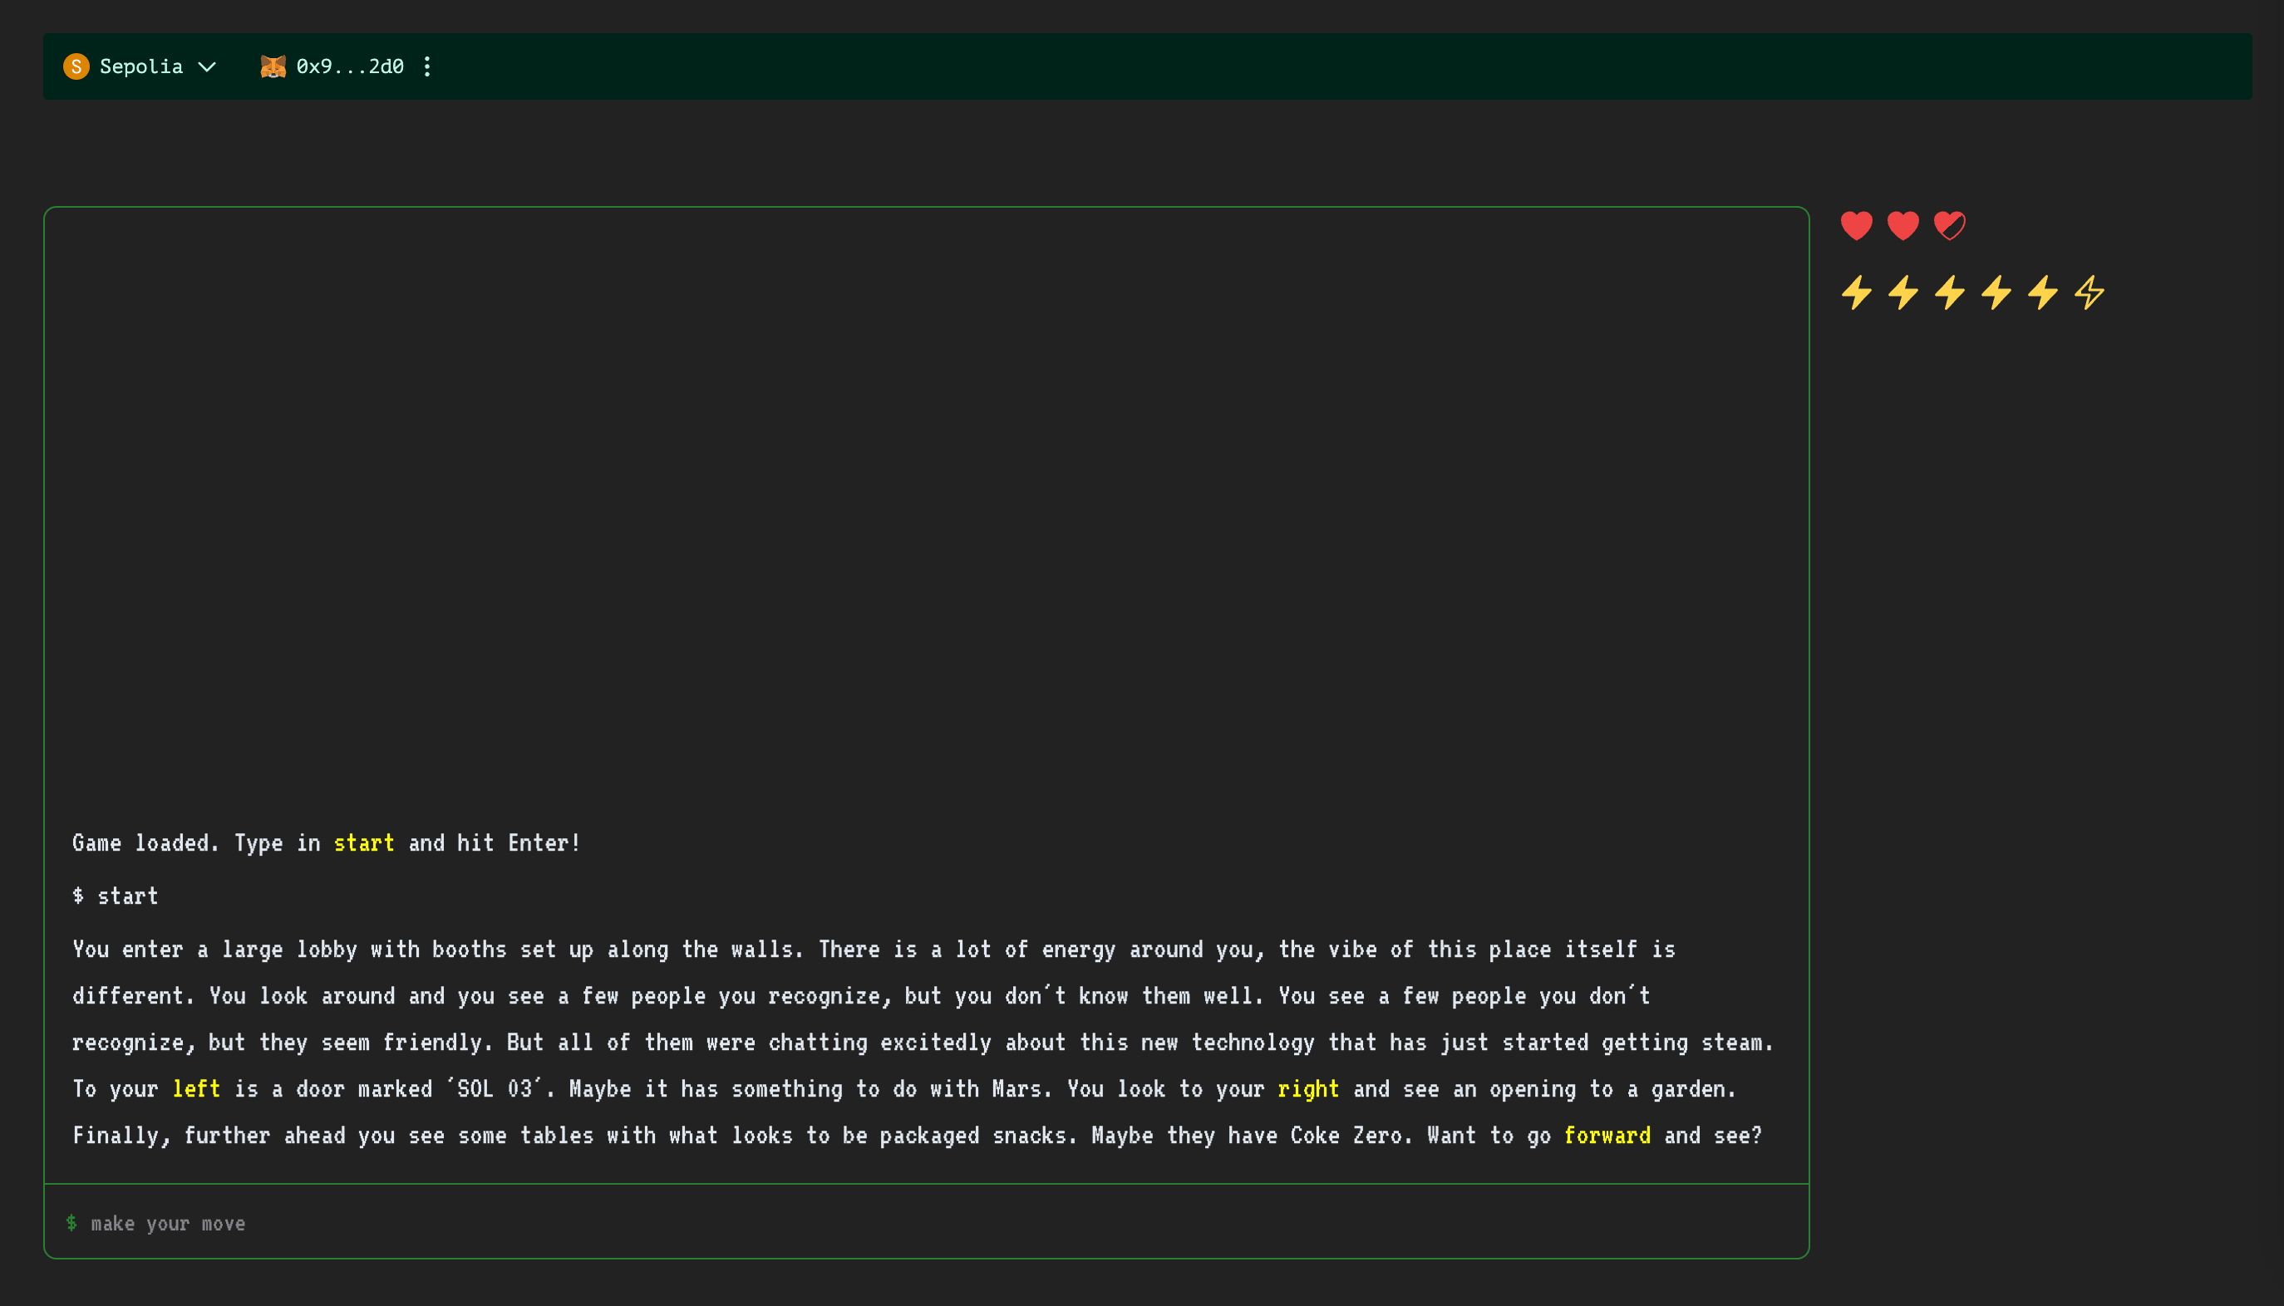The height and width of the screenshot is (1306, 2284).
Task: Click the first yellow lightning bolt
Action: point(1856,292)
